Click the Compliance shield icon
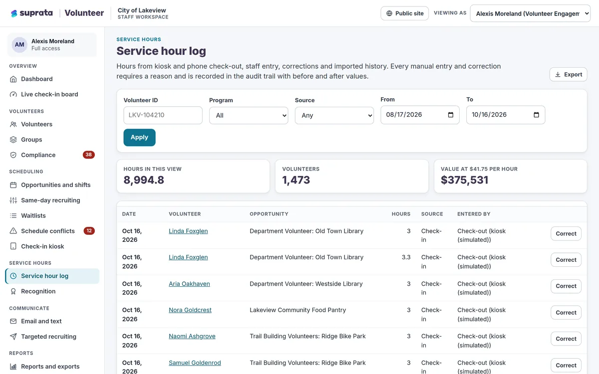This screenshot has height=374, width=599. point(13,155)
